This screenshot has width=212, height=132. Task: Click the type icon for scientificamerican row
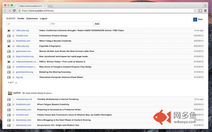point(9,67)
